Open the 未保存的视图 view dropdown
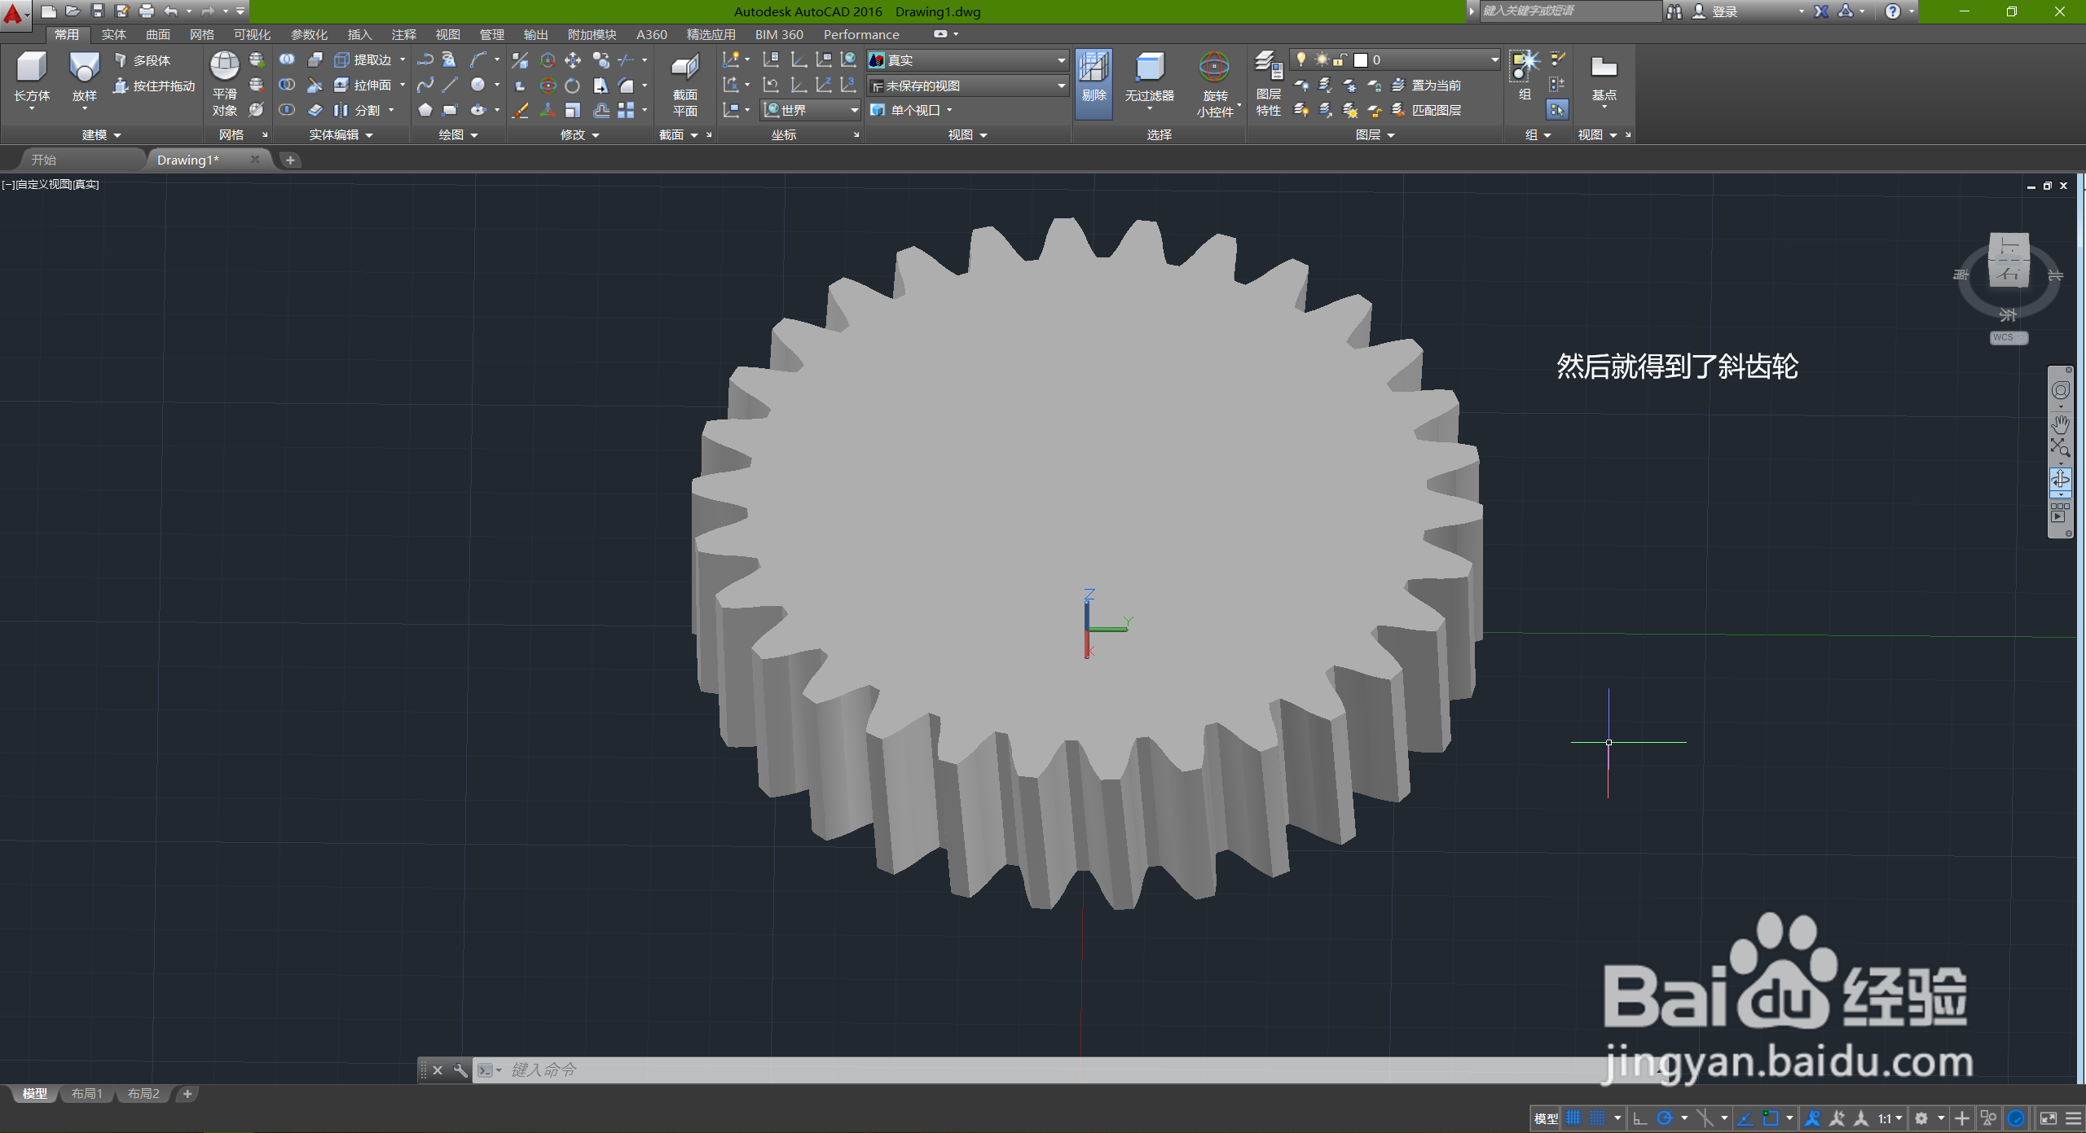The height and width of the screenshot is (1133, 2086). click(1061, 86)
